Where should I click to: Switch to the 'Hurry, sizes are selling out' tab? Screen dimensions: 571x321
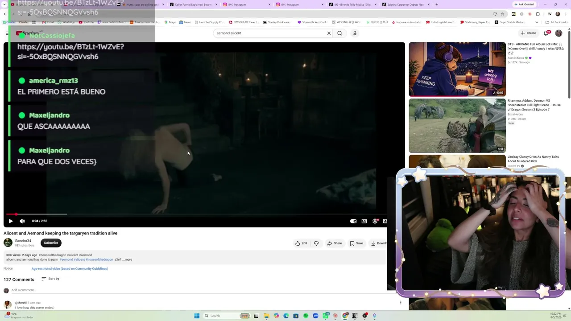tap(140, 4)
